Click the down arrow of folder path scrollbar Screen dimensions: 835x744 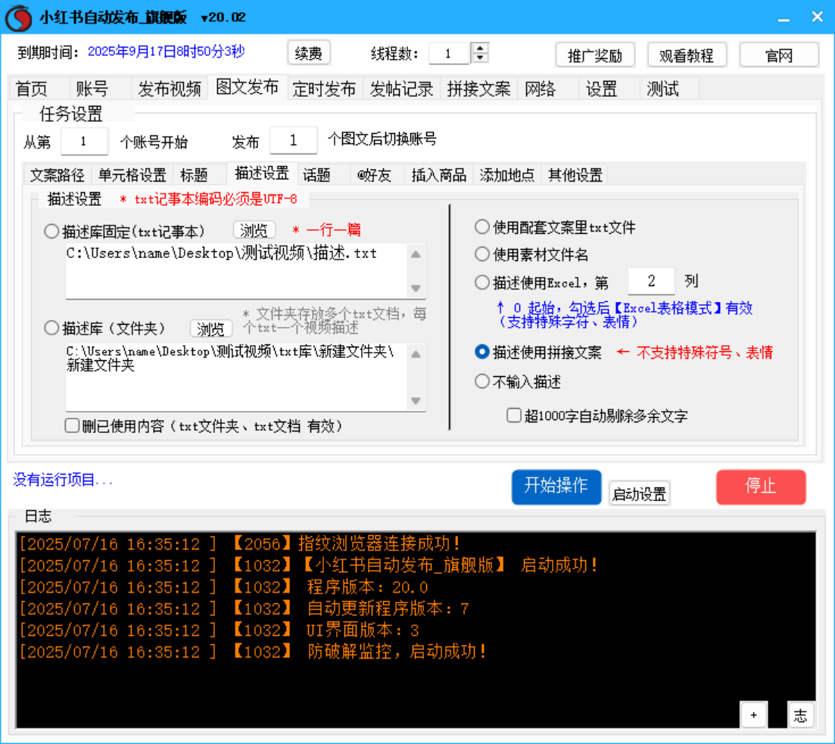pos(416,401)
